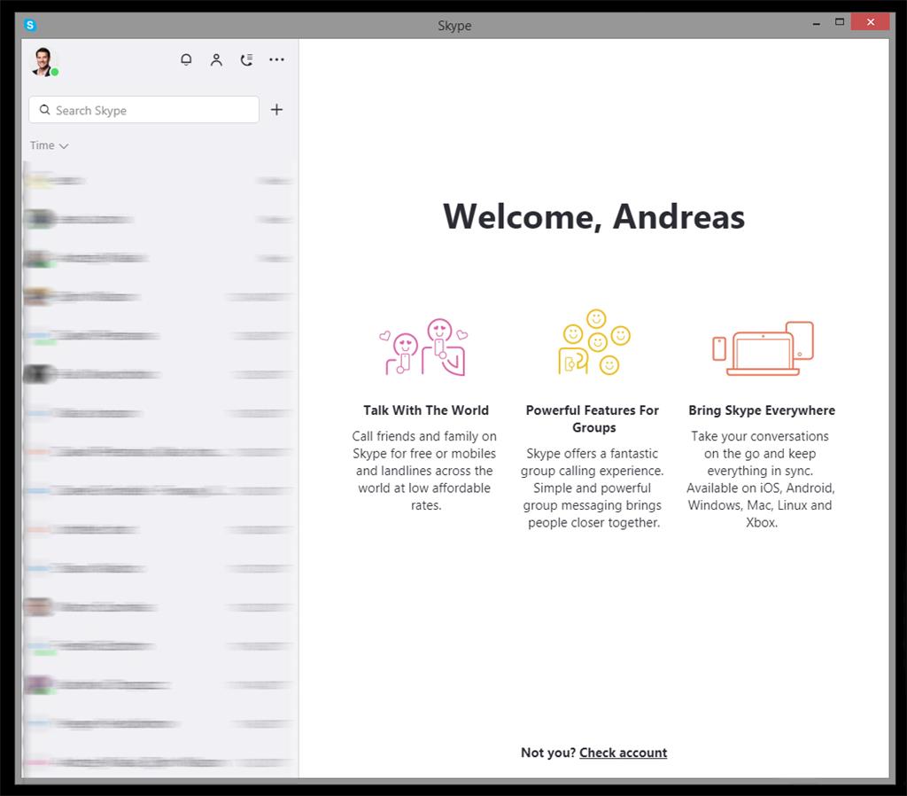Click the Skype logo in title bar
Viewport: 907px width, 796px height.
pos(30,25)
